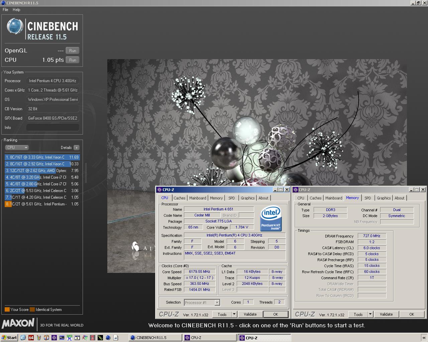Click the Cinebench Release 11.5 logo
428x342 pixels.
coord(42,30)
